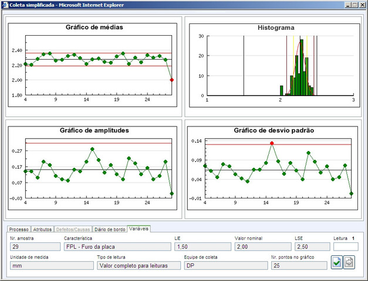Click the Valor nominal field showing 2,00
The image size is (368, 281).
pos(263,246)
